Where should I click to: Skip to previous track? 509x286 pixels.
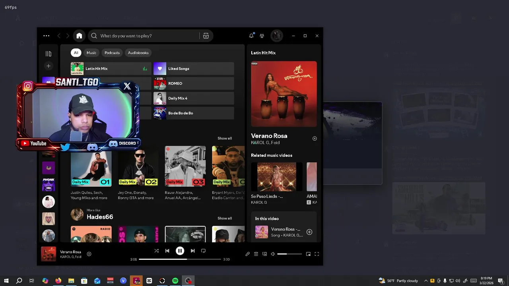[x=167, y=251]
